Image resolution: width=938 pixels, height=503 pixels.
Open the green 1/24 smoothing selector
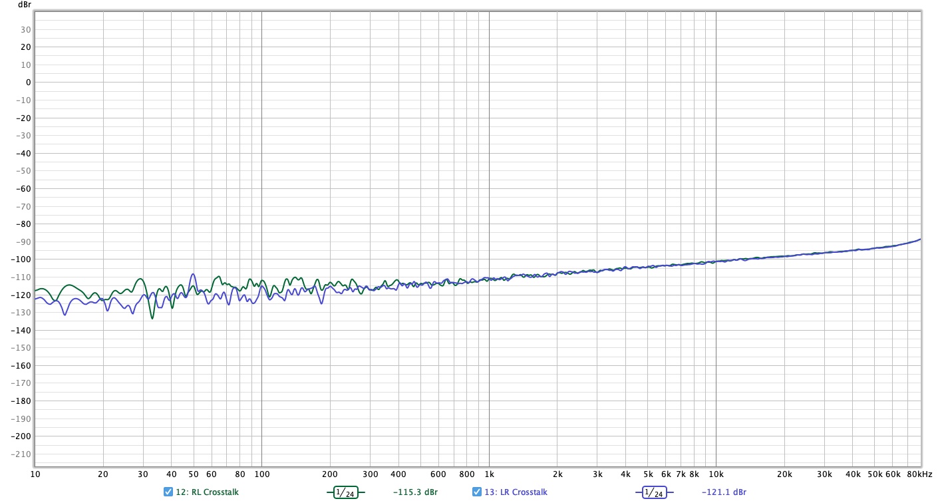345,492
